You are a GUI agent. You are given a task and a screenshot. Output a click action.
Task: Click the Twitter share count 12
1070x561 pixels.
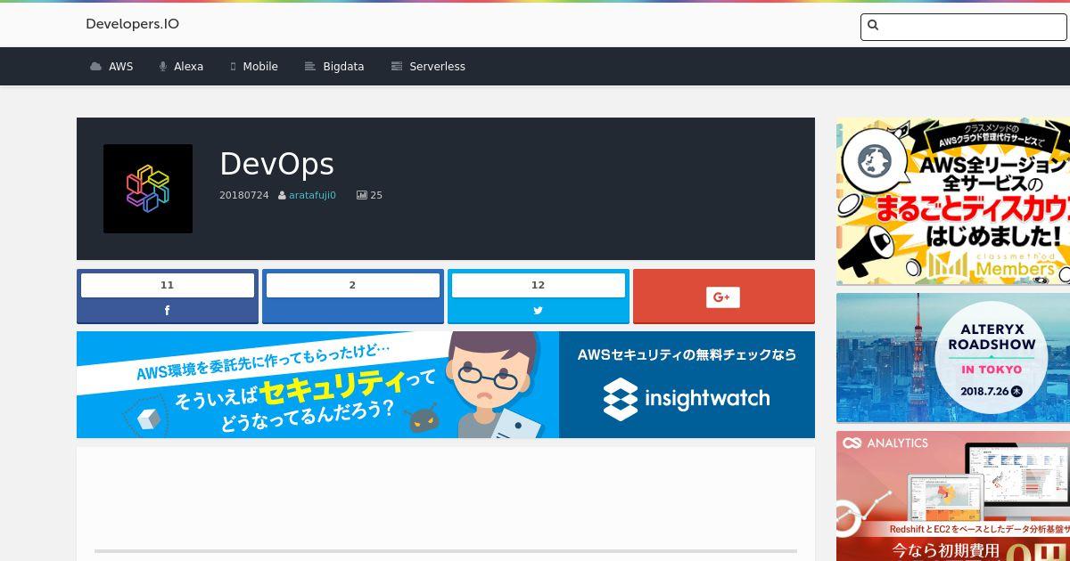[539, 285]
